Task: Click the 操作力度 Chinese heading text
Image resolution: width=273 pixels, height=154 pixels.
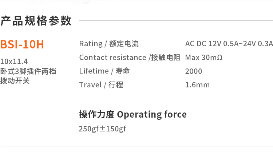Action: click(96, 115)
